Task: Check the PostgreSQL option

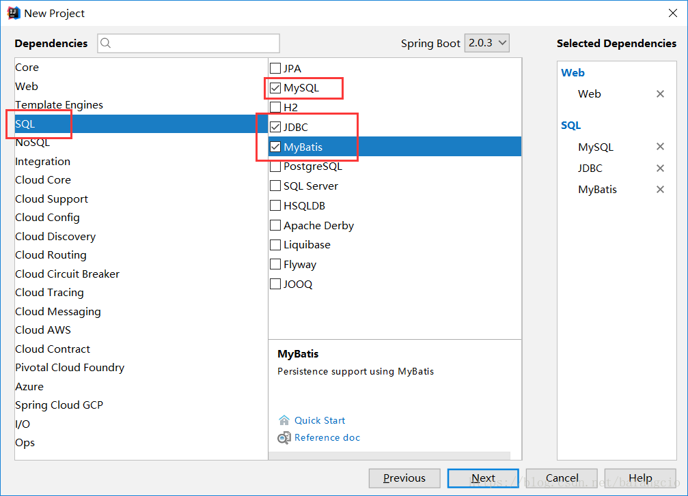Action: point(275,166)
